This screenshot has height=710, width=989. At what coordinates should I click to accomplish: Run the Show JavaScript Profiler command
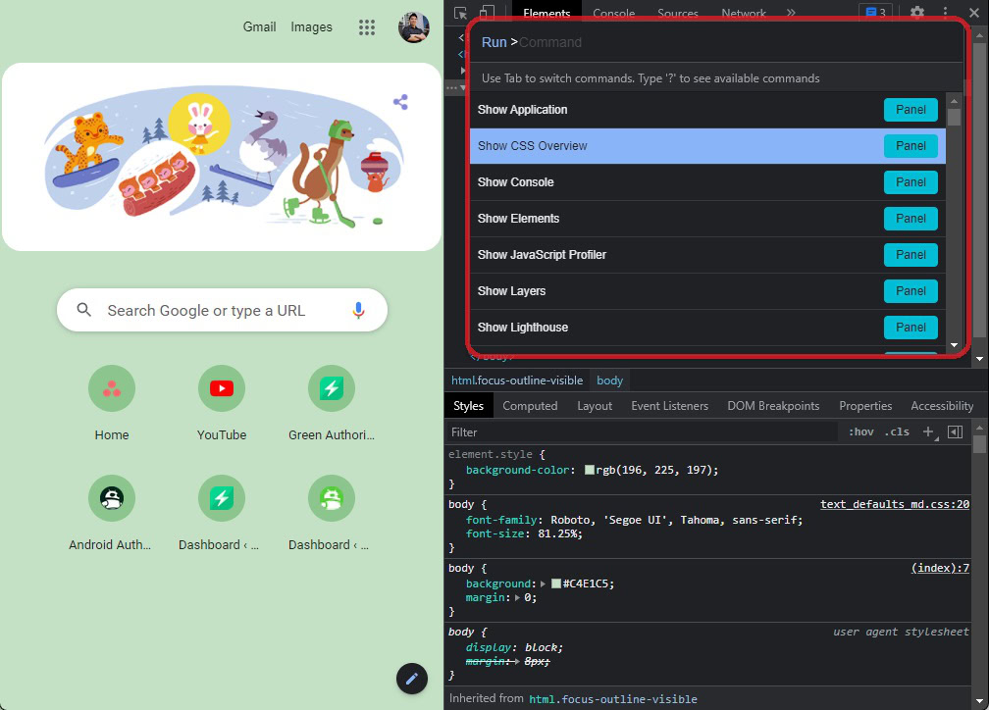707,255
